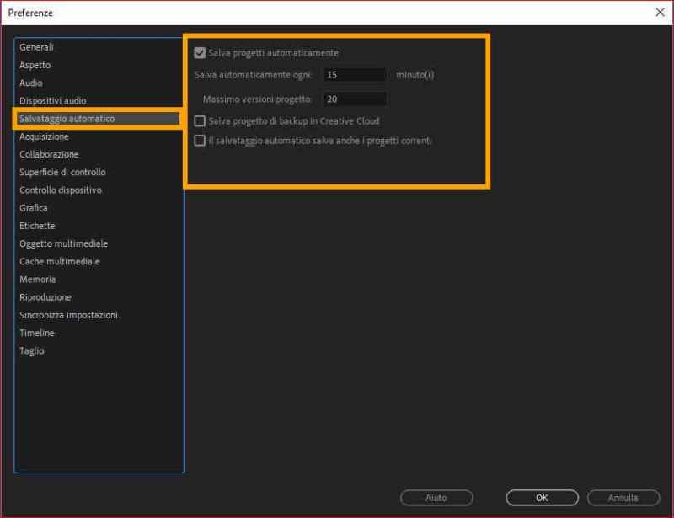674x518 pixels.
Task: Go to the Memoria preferences section
Action: click(36, 279)
